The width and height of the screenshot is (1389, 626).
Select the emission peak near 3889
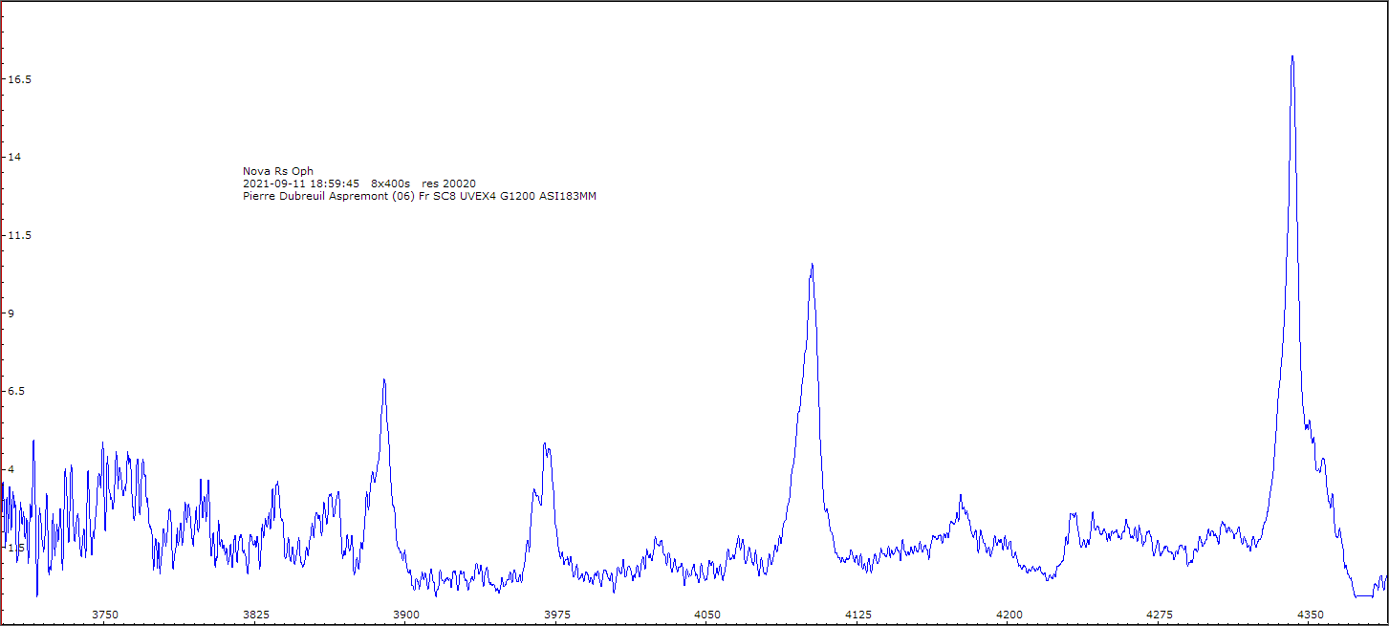pos(384,382)
